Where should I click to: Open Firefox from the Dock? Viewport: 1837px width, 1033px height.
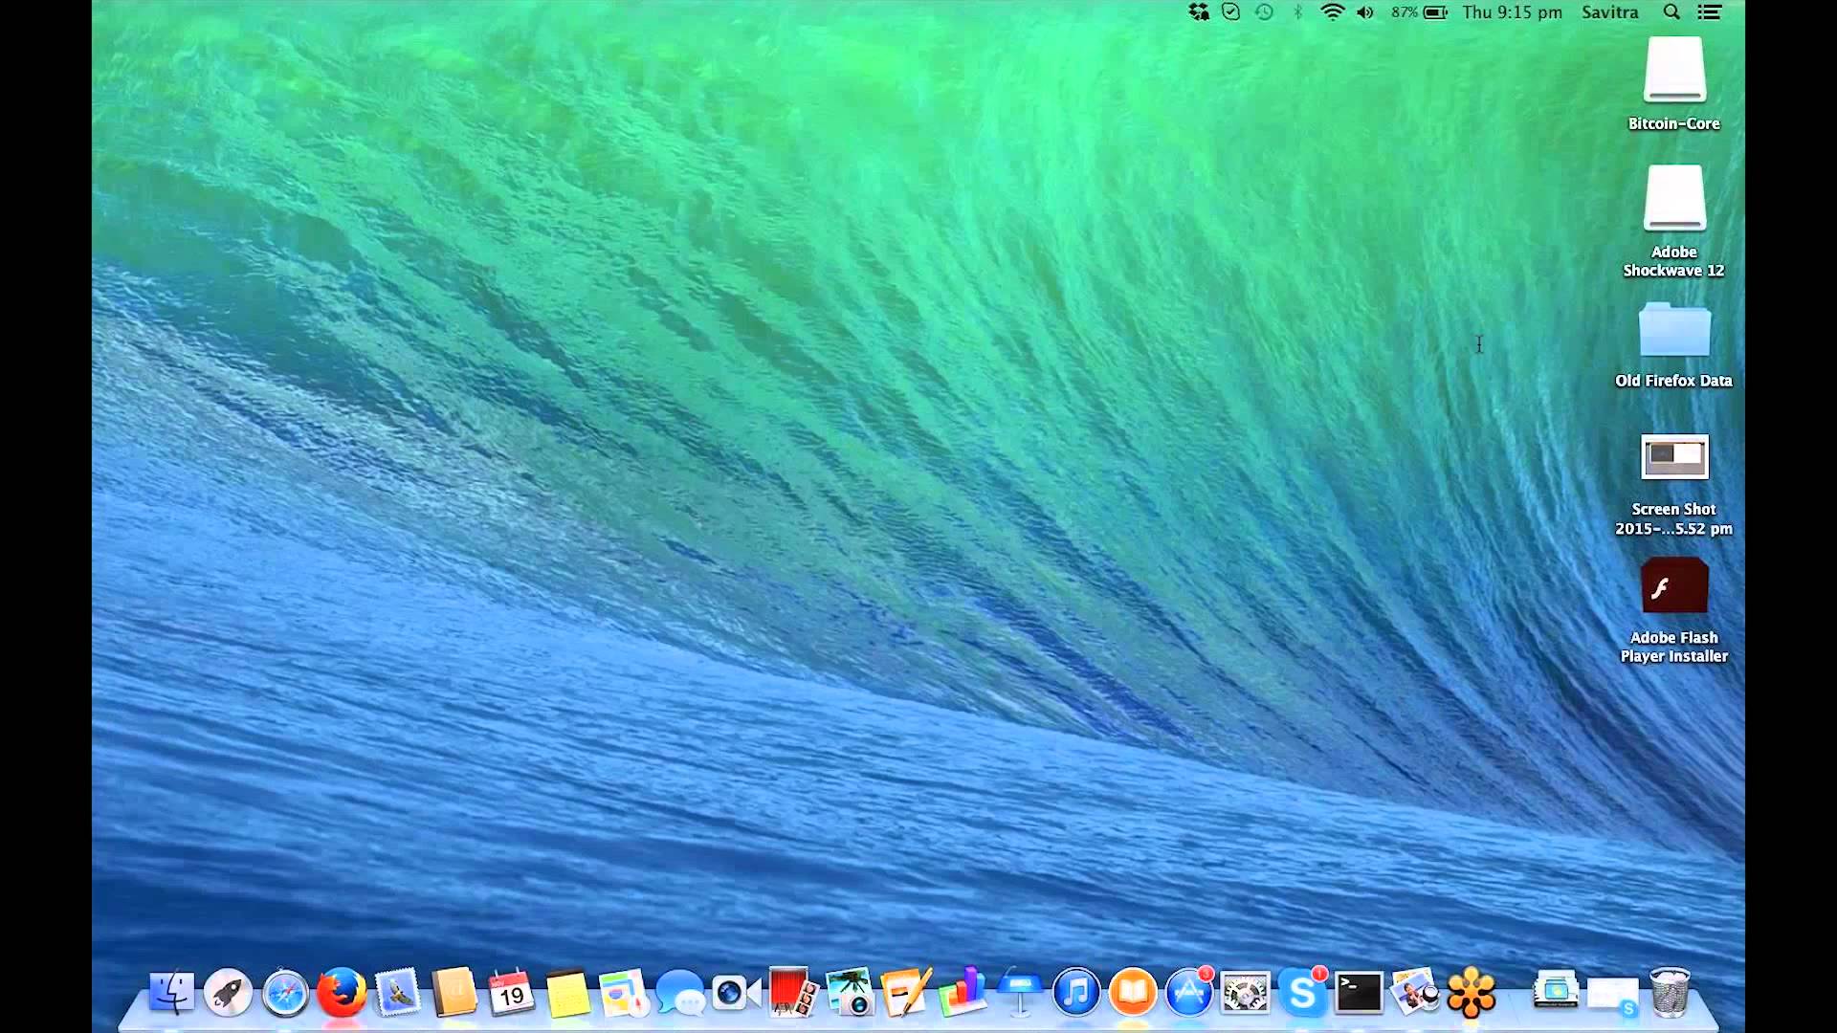pyautogui.click(x=342, y=993)
